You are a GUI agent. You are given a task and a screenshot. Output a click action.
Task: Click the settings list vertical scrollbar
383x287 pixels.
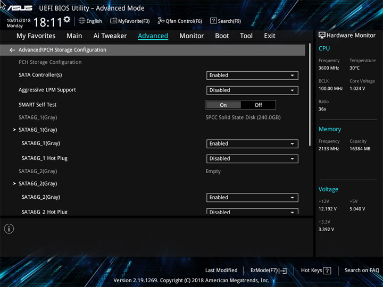coord(310,95)
